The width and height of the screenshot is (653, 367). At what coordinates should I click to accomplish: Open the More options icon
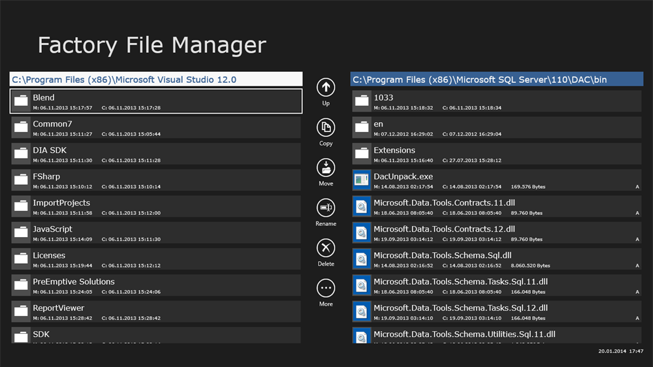(x=326, y=288)
